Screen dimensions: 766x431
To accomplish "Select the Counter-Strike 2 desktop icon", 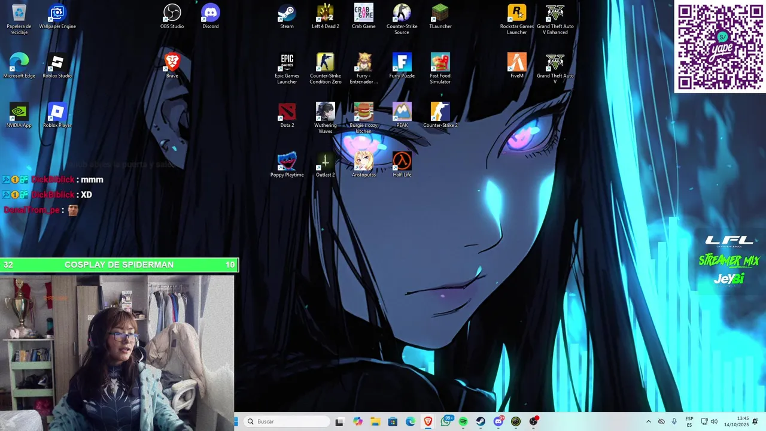I will pyautogui.click(x=440, y=115).
